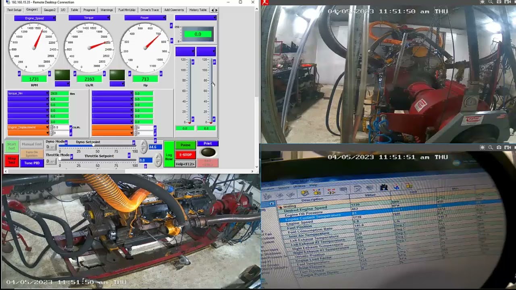The width and height of the screenshot is (516, 290).
Task: Click the red E-STOP button
Action: [x=185, y=155]
